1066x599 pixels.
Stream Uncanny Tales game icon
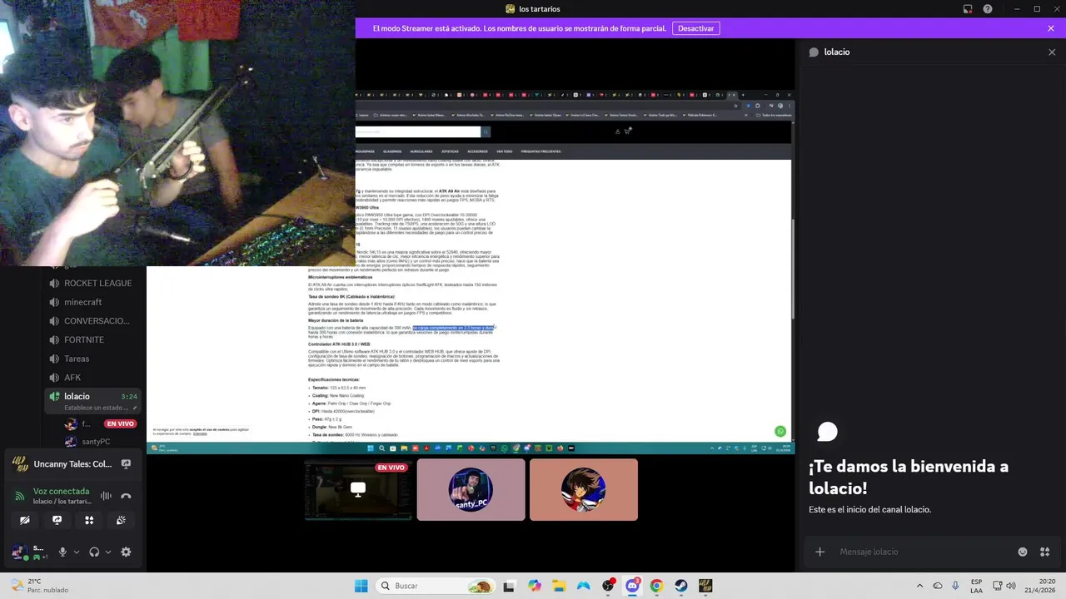126,464
